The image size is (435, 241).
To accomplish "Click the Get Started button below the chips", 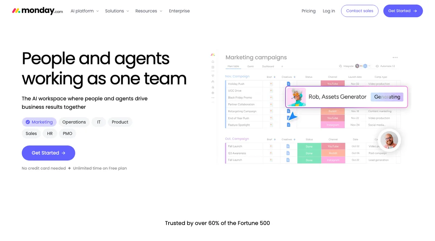I will tap(49, 153).
